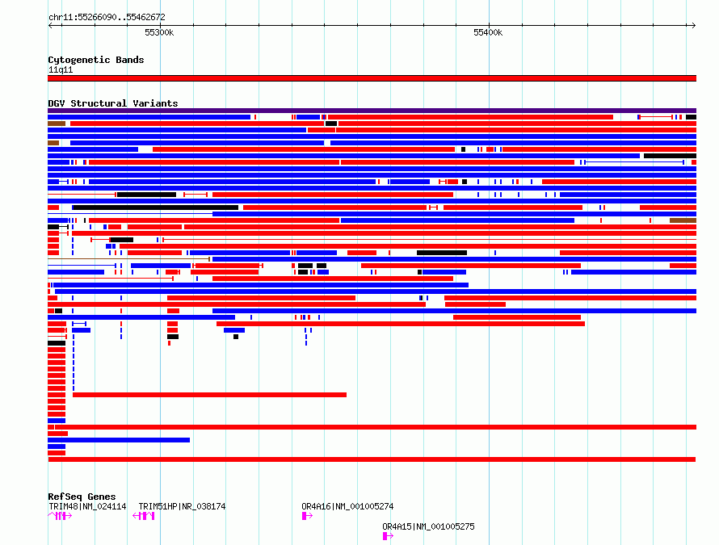This screenshot has width=719, height=545.
Task: Open the OR4A16|NM_001005274 label
Action: pyautogui.click(x=347, y=506)
